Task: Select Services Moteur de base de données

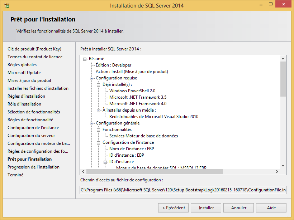Action: (x=144, y=136)
